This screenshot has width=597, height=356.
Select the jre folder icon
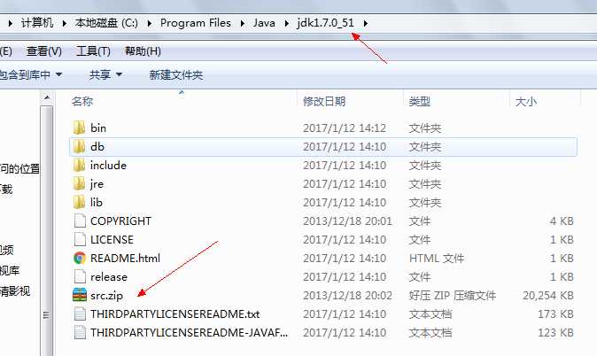click(x=79, y=184)
